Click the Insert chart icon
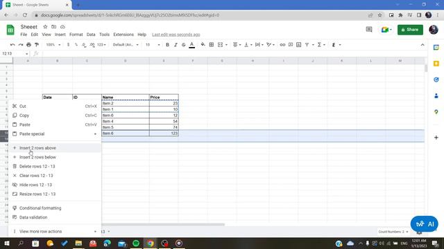This screenshot has height=249, width=444. (299, 44)
